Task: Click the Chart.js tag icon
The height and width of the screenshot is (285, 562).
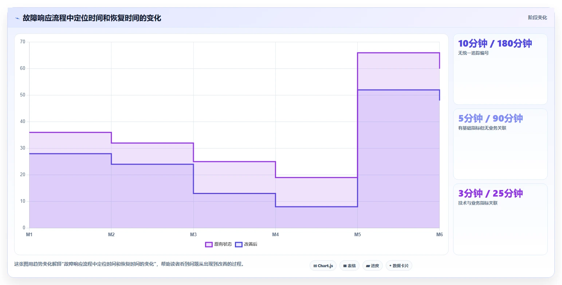Action: coord(315,266)
